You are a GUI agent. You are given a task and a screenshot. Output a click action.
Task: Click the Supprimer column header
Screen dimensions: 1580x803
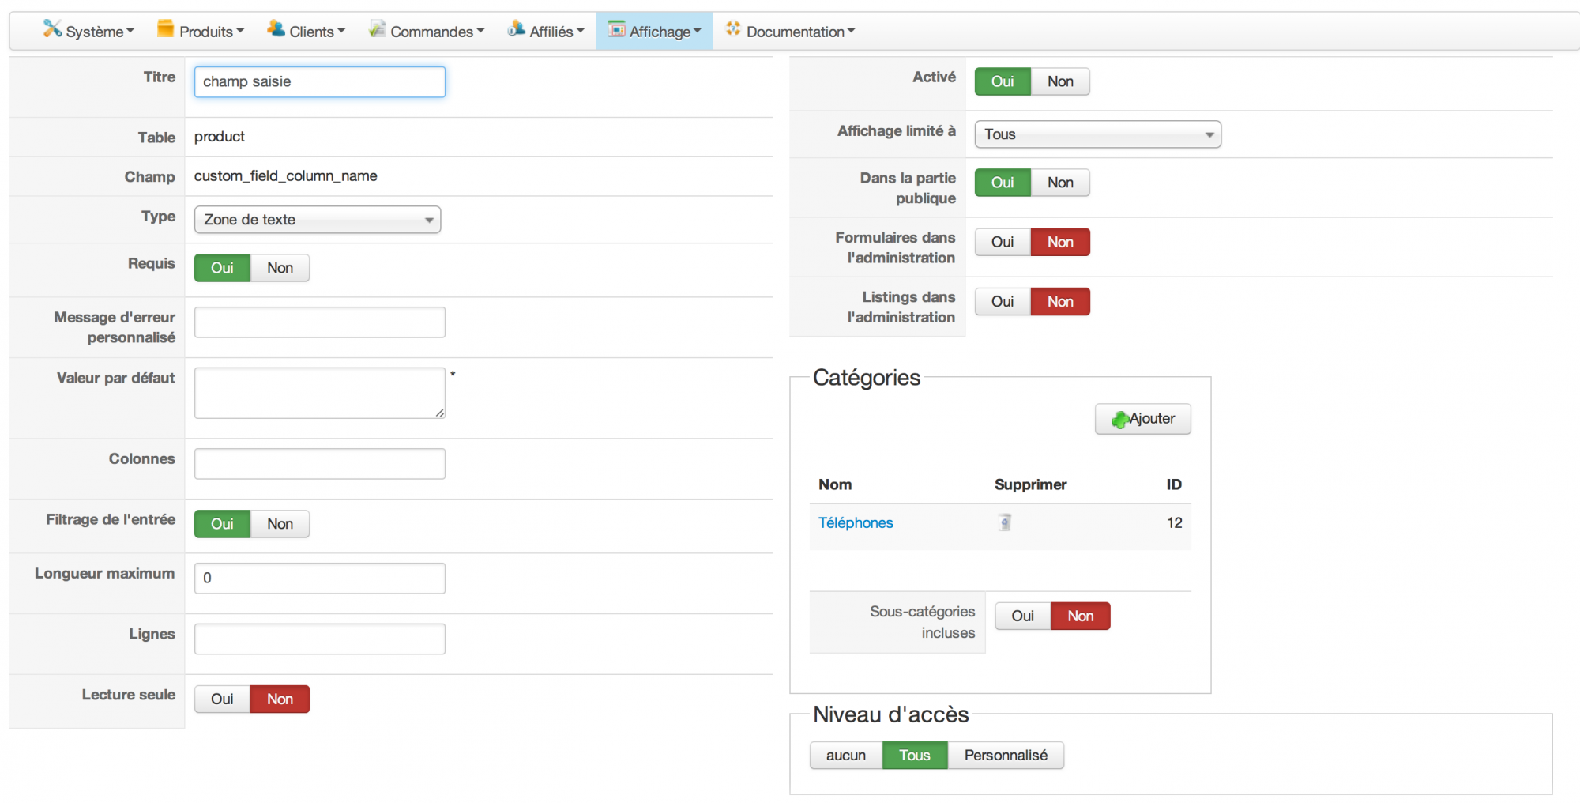coord(1030,484)
